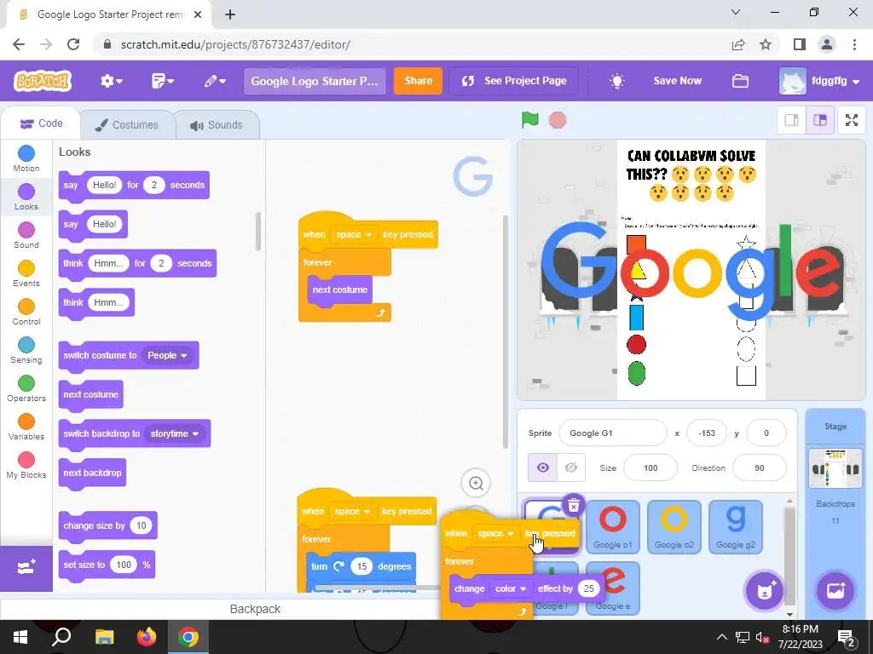Switch to large stage layout
873x654 pixels.
coord(820,120)
